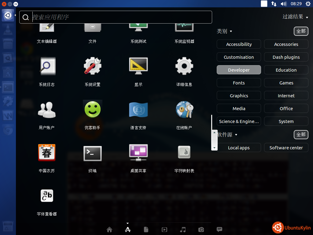313x235 pixels.
Task: Launch 桌面共享 desktop sharing app
Action: (x=138, y=153)
